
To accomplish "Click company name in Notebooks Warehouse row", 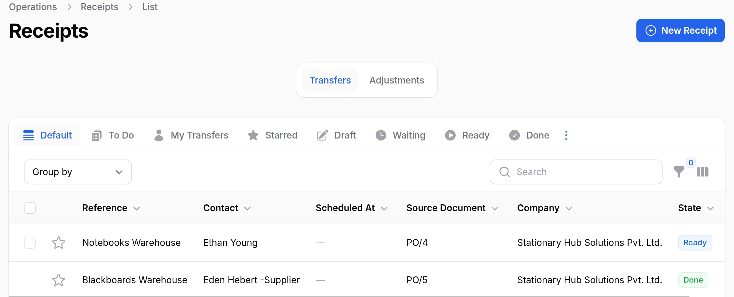I will pyautogui.click(x=590, y=243).
